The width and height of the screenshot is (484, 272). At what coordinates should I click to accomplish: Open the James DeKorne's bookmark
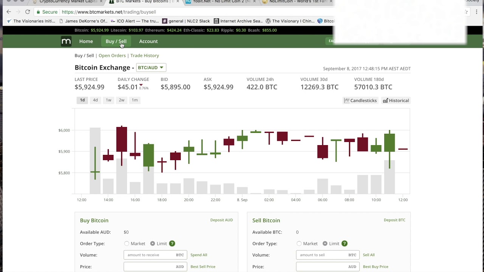[x=84, y=21]
